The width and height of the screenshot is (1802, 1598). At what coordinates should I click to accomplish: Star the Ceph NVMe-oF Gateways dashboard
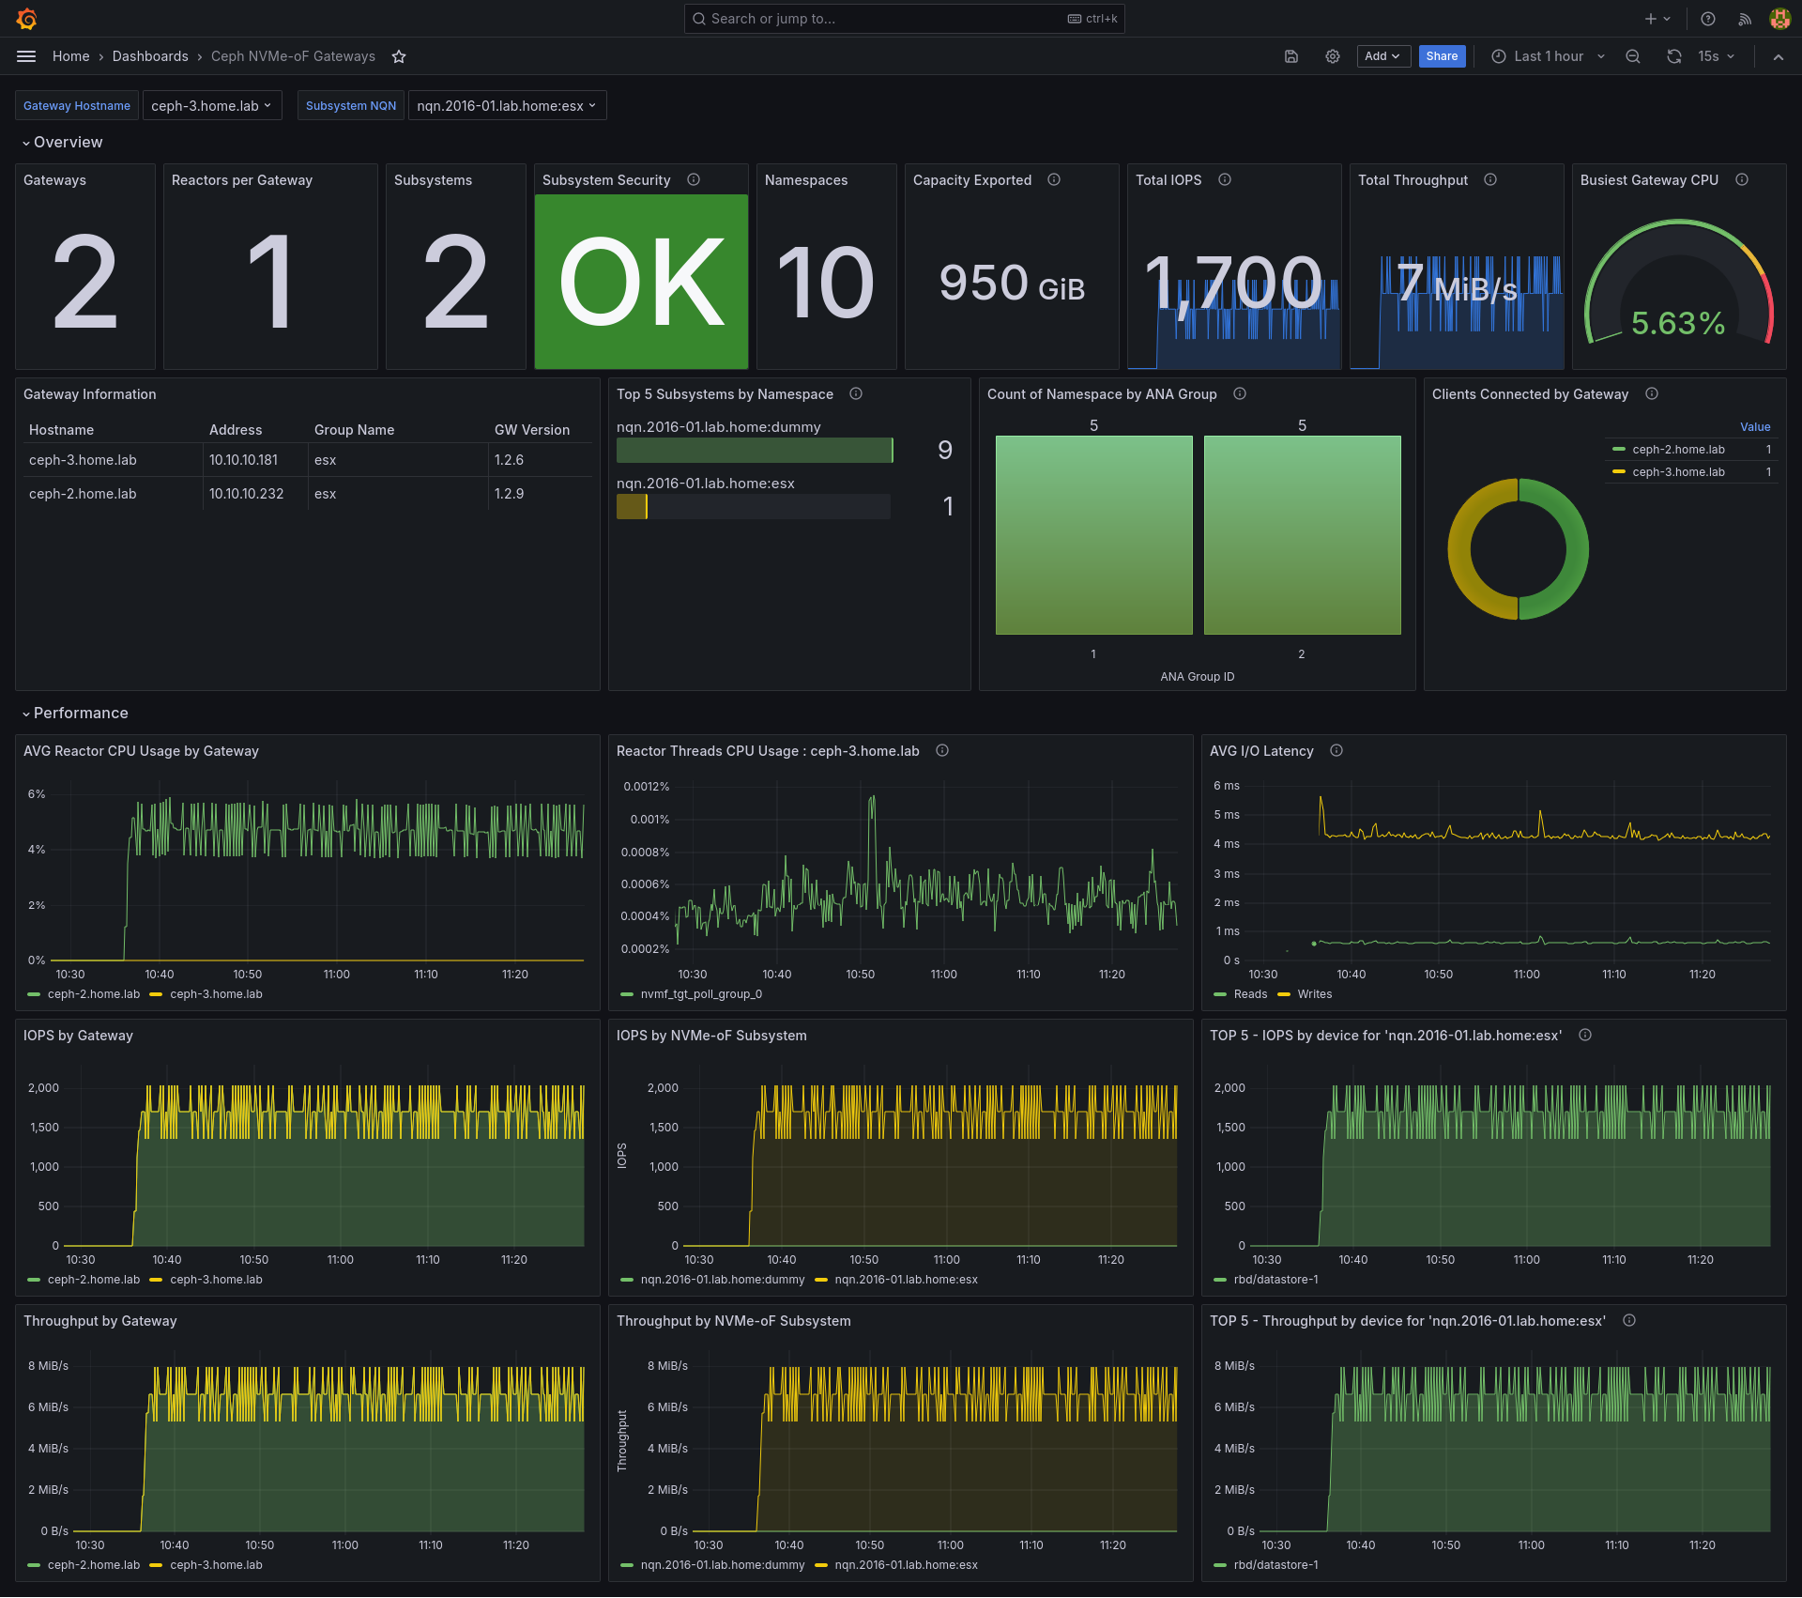click(x=399, y=56)
